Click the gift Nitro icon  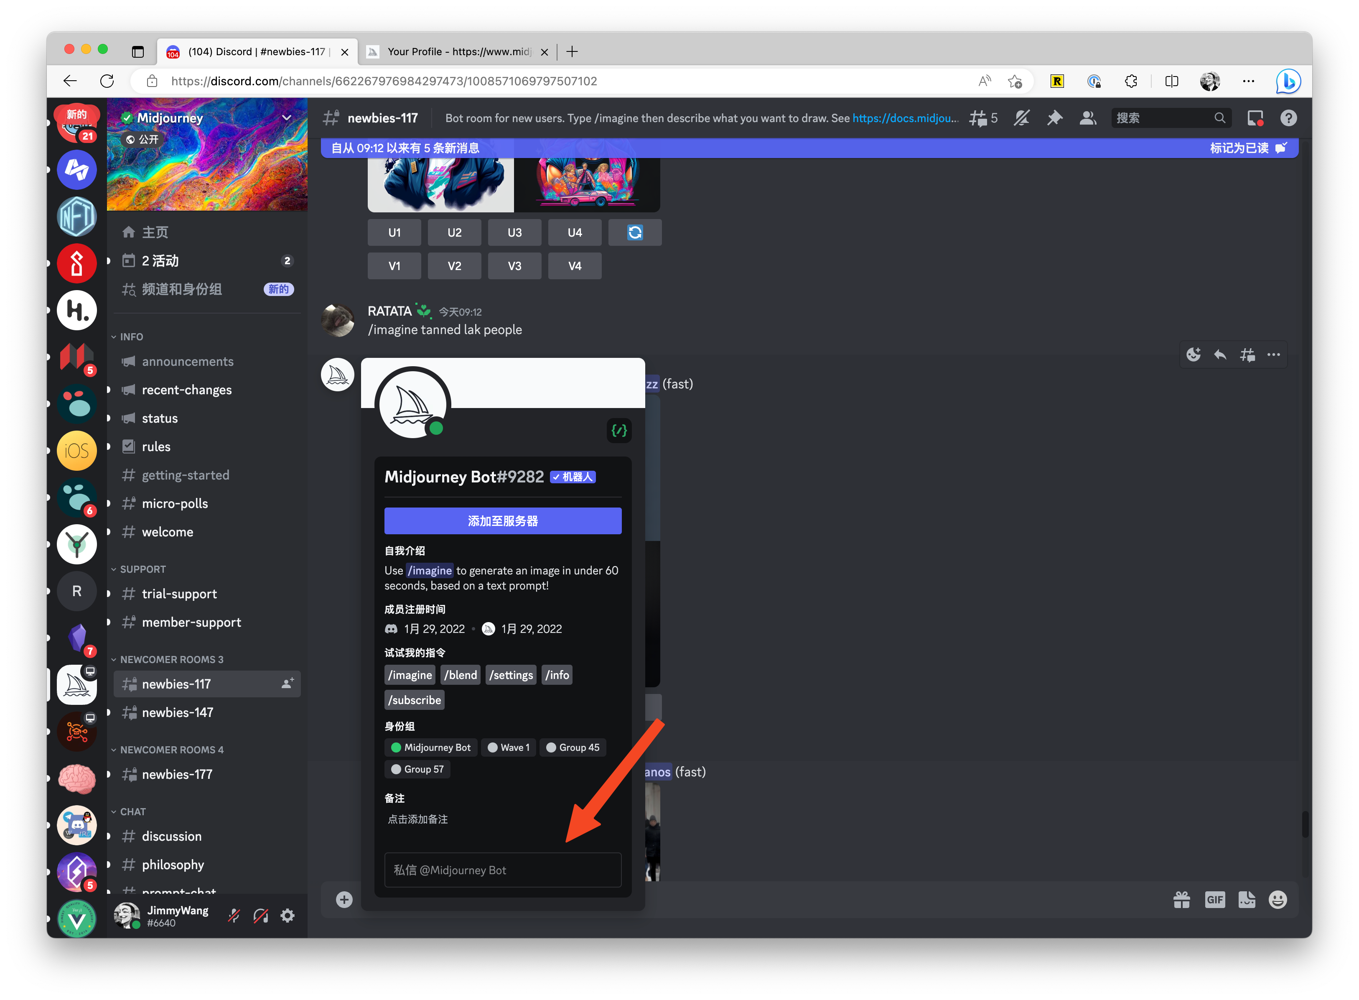point(1181,900)
